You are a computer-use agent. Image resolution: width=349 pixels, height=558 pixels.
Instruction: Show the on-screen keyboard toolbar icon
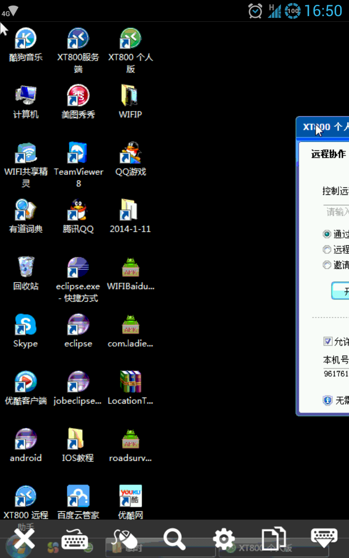[75, 539]
